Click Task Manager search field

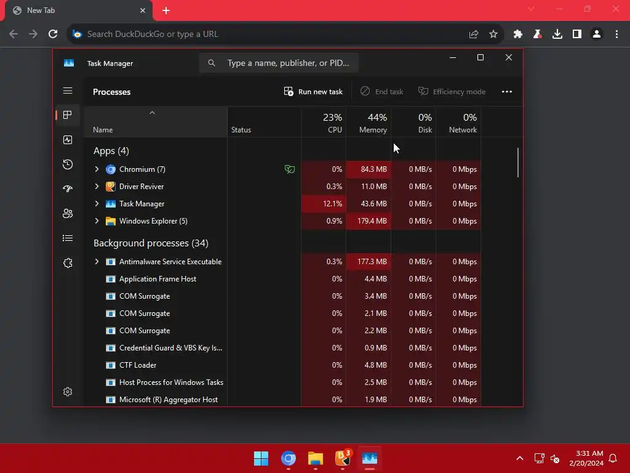click(279, 63)
